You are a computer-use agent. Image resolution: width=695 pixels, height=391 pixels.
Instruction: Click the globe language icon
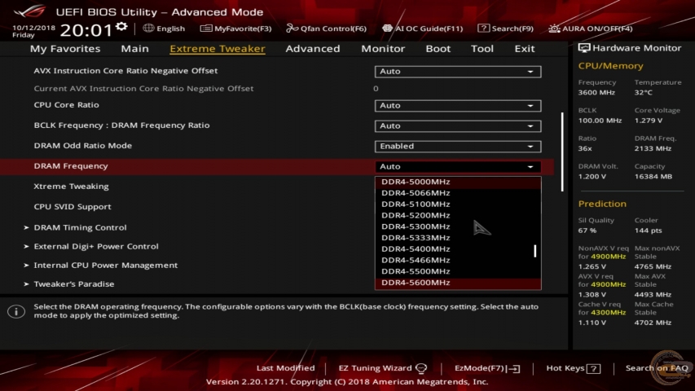click(x=148, y=28)
